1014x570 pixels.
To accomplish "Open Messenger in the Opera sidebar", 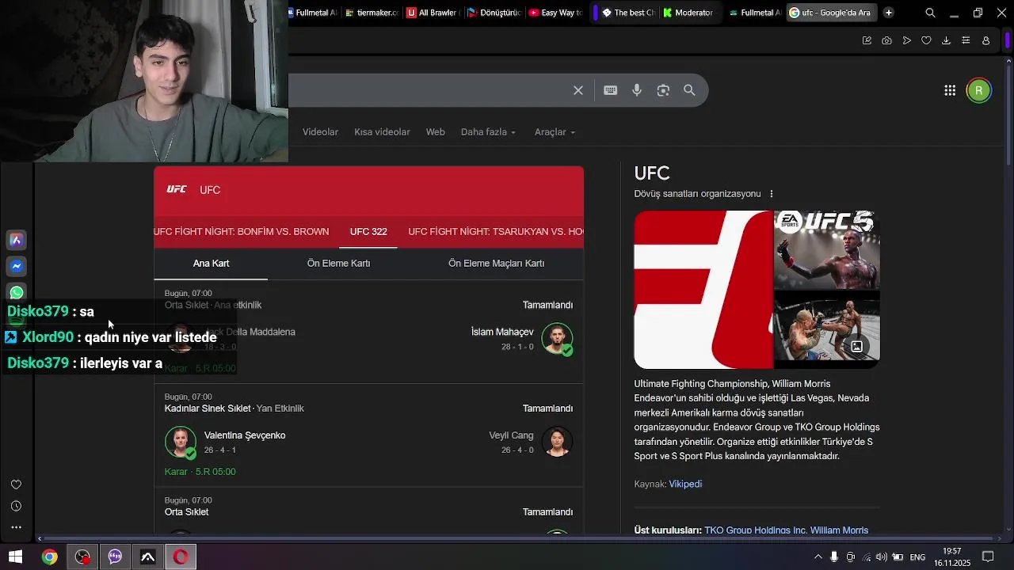I will point(17,267).
